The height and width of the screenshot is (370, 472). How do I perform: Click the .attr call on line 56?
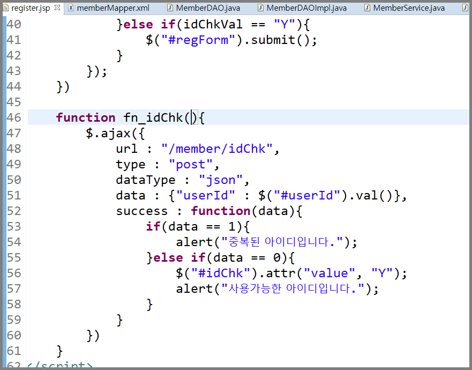(277, 273)
